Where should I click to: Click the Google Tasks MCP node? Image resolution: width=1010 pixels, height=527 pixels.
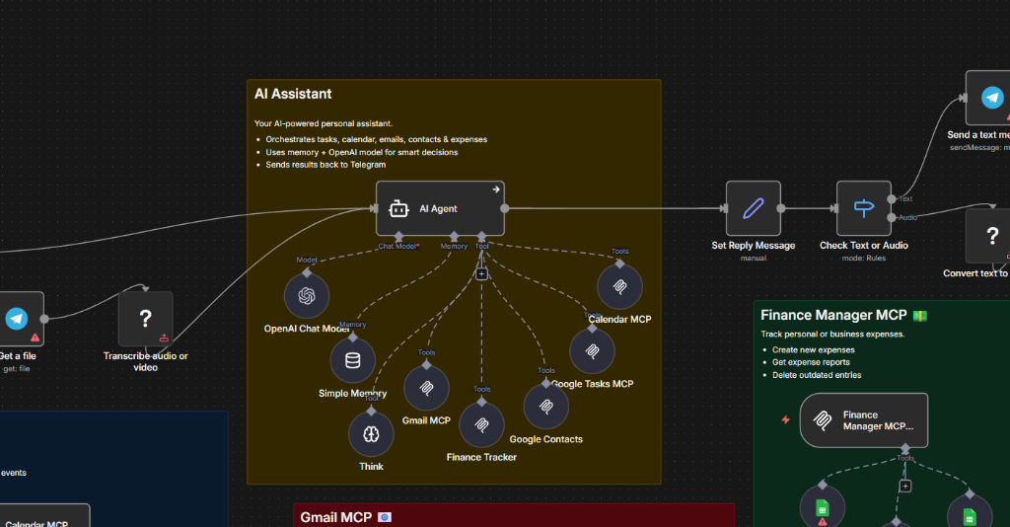coord(592,351)
